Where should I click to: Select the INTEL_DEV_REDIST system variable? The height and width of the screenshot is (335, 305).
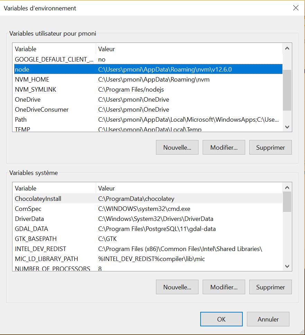148,249
